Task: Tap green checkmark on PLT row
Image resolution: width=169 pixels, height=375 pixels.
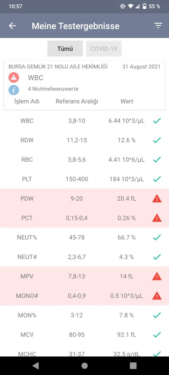Action: pyautogui.click(x=157, y=179)
